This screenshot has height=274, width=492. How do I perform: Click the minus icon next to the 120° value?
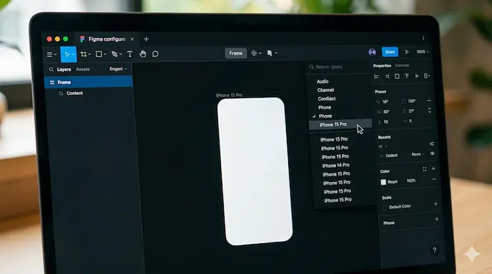click(428, 101)
